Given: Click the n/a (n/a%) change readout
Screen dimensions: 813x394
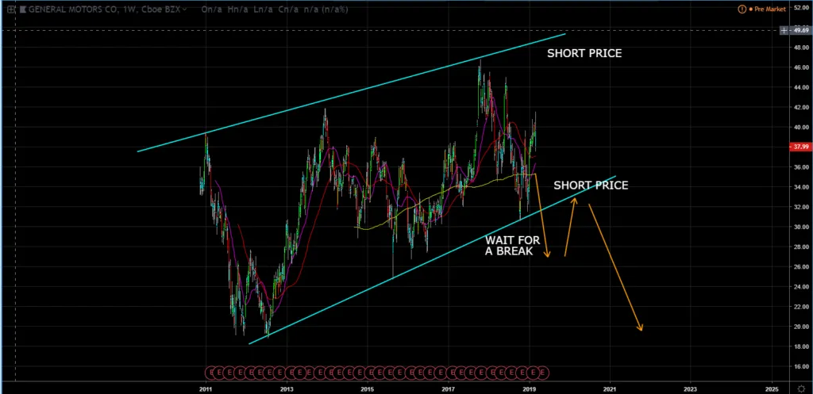Looking at the screenshot, I should tap(325, 9).
